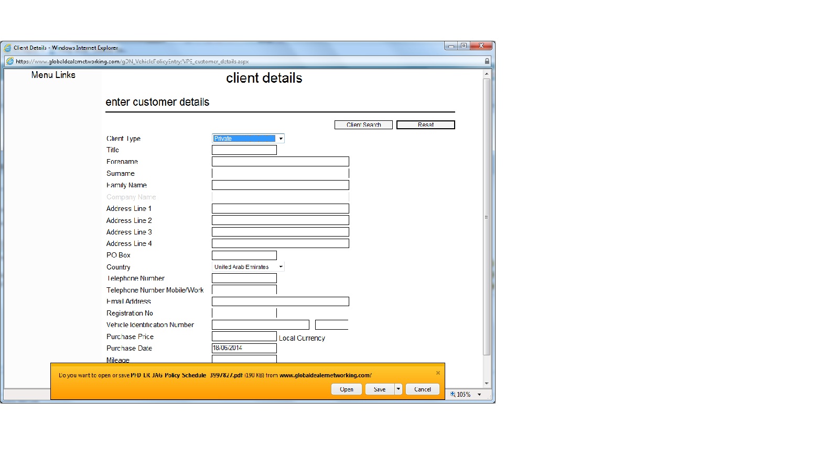The image size is (839, 471).
Task: Click the vertical scrollbar up arrow
Action: tap(487, 74)
